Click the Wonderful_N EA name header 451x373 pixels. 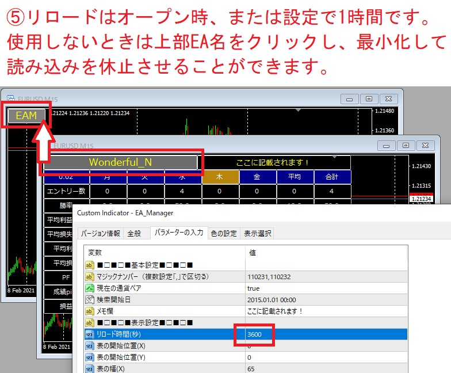(x=120, y=162)
